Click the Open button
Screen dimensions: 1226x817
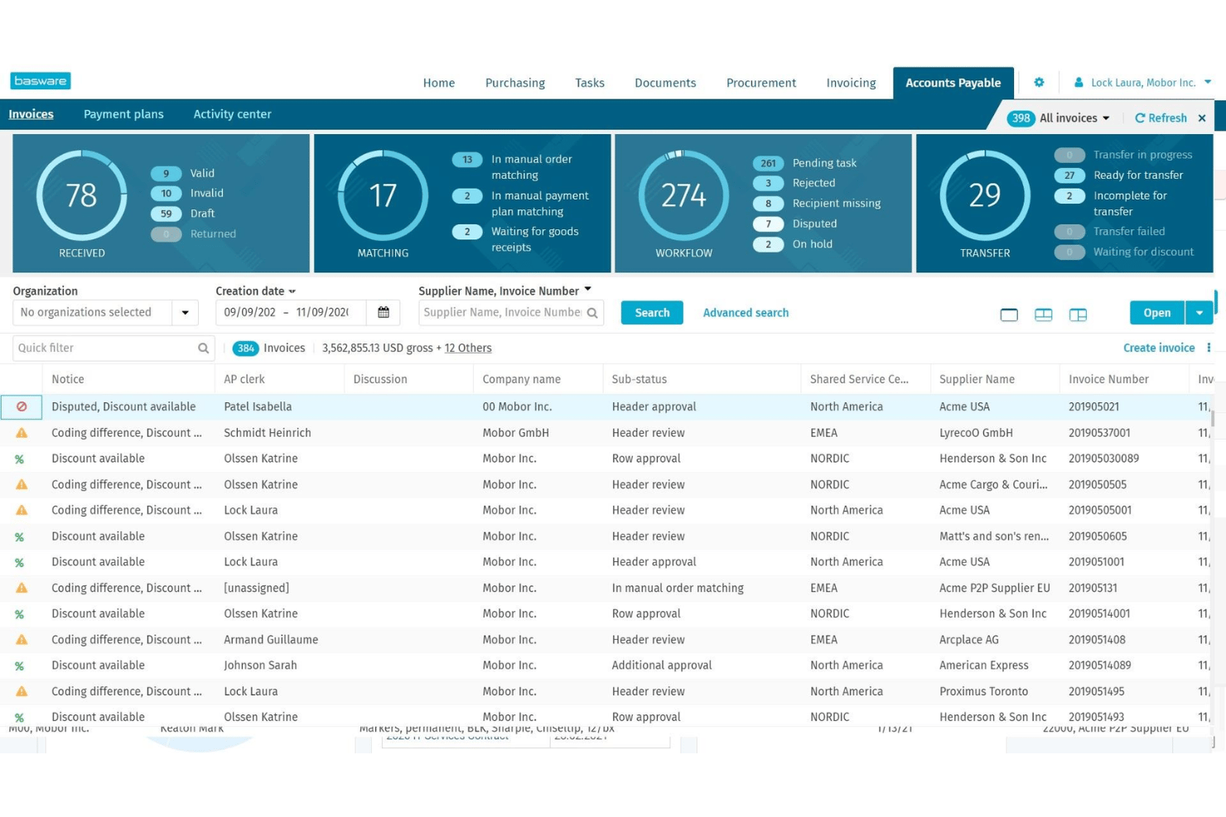[1157, 313]
